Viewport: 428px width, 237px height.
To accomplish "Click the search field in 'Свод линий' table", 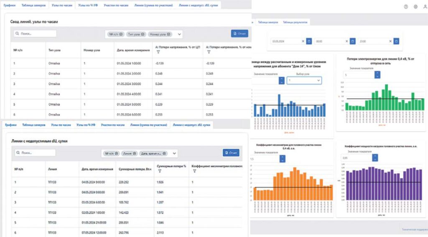I will tap(35, 34).
